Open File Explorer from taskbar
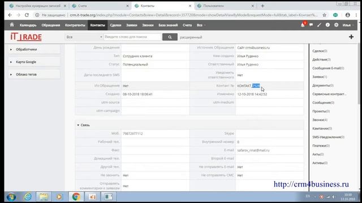 pyautogui.click(x=44, y=197)
